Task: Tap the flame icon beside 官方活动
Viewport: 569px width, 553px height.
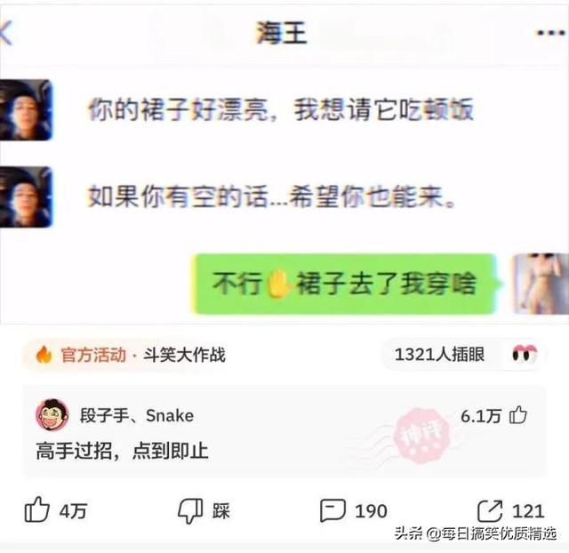Action: [44, 355]
